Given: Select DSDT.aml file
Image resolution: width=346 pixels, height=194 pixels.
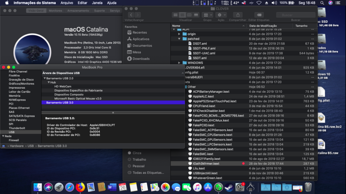Looking at the screenshot, I should [x=200, y=44].
